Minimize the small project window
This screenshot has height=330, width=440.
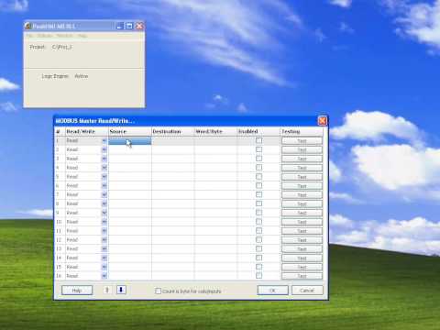pyautogui.click(x=120, y=26)
